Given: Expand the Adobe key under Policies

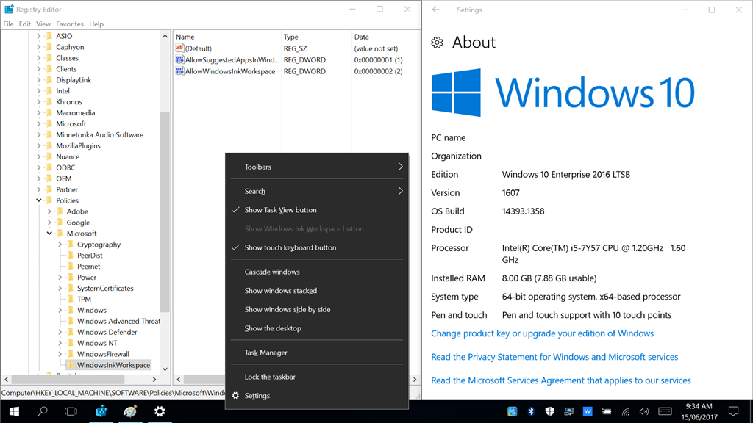Looking at the screenshot, I should tap(49, 211).
